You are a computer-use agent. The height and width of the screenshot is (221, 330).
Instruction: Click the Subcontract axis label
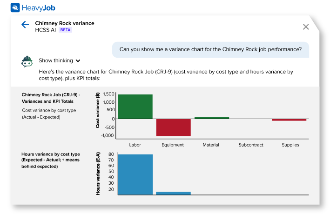[x=251, y=145]
